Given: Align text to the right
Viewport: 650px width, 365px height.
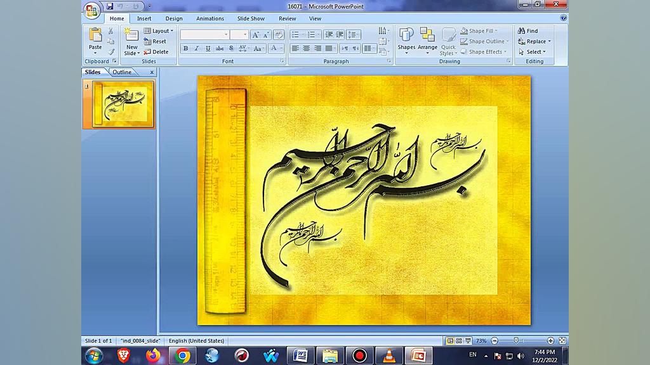Looking at the screenshot, I should point(317,48).
